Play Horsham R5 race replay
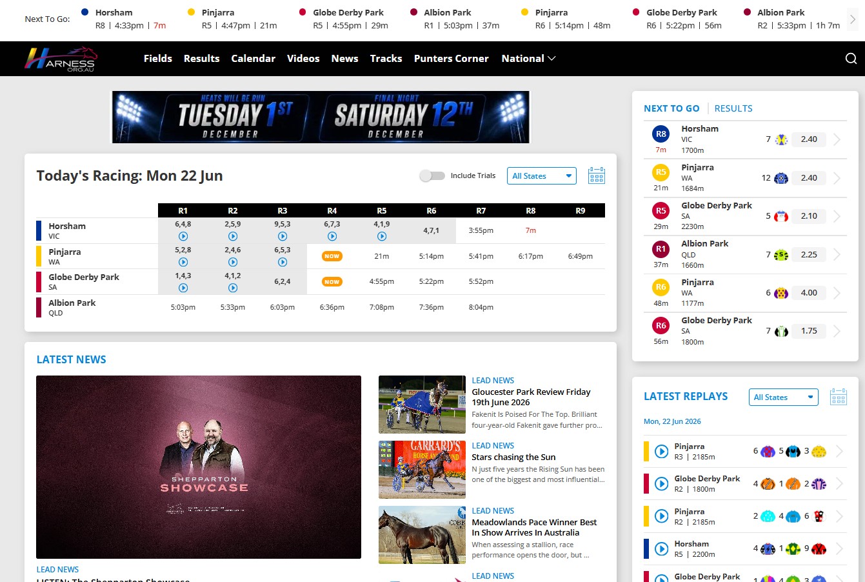Viewport: 865px width, 582px height. (x=382, y=236)
